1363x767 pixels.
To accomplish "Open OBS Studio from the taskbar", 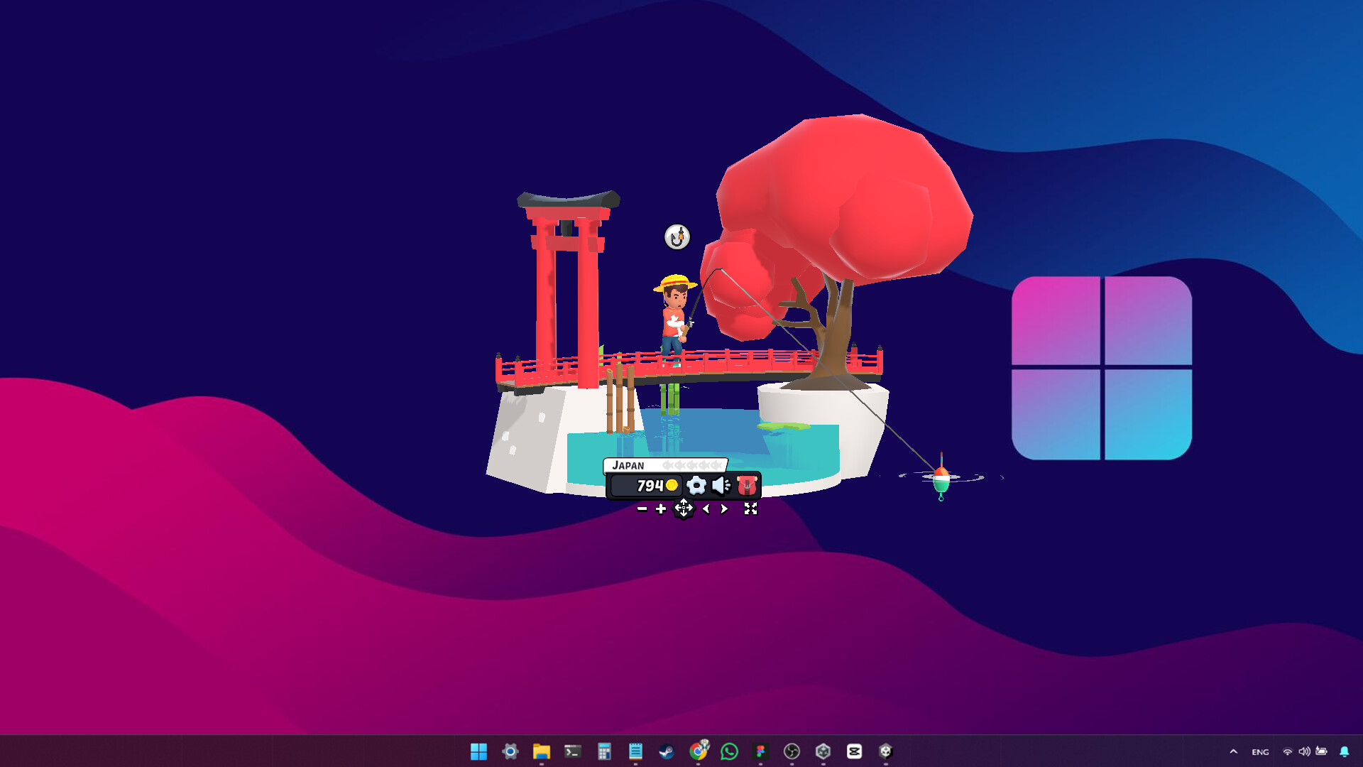I will [x=792, y=751].
